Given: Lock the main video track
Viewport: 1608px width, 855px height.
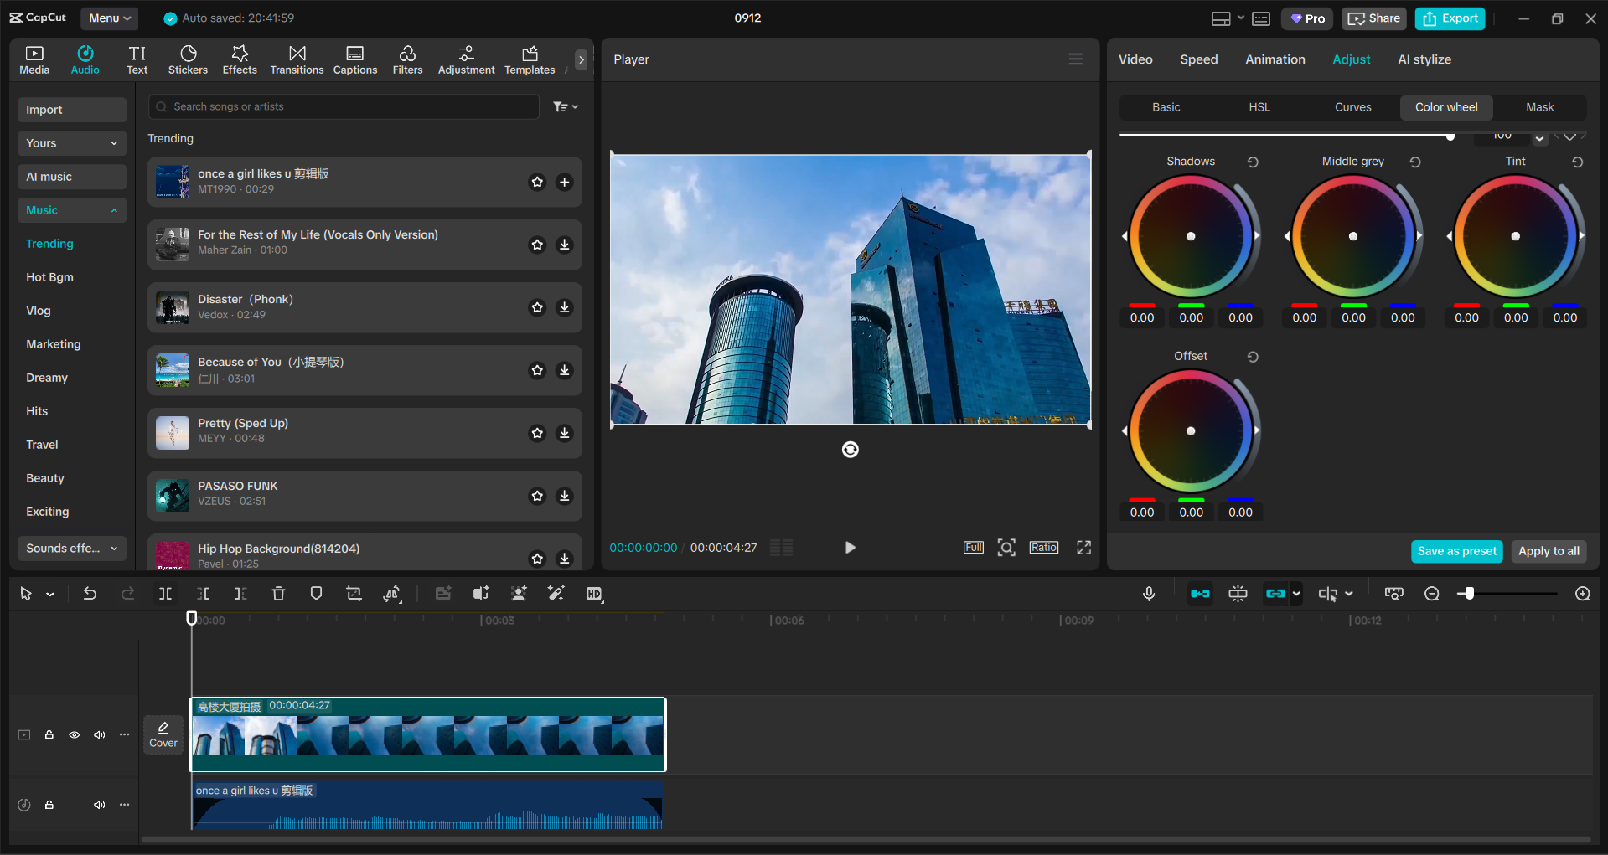Looking at the screenshot, I should pos(49,734).
